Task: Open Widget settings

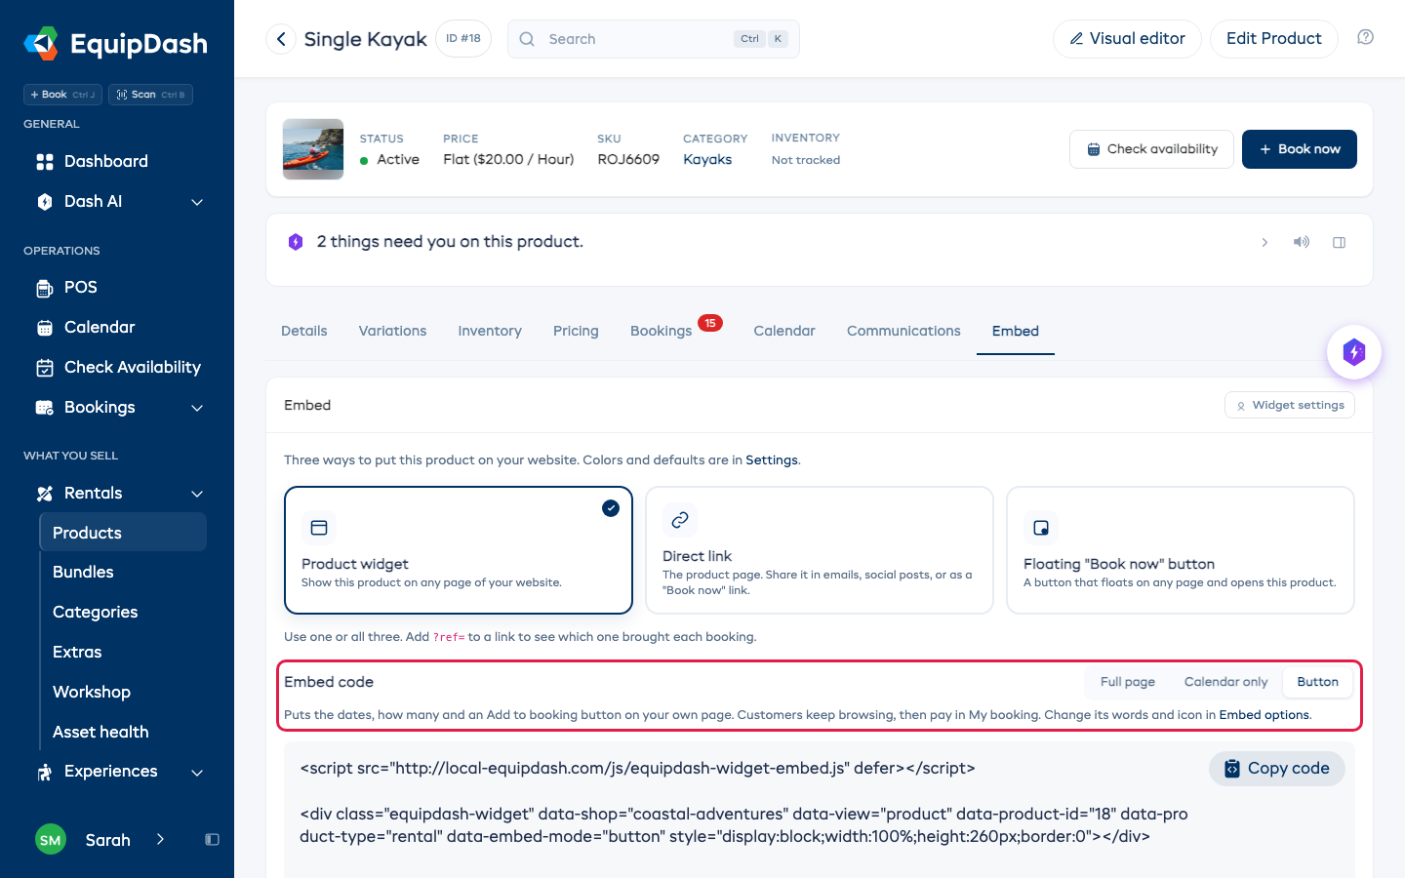Action: pos(1290,405)
